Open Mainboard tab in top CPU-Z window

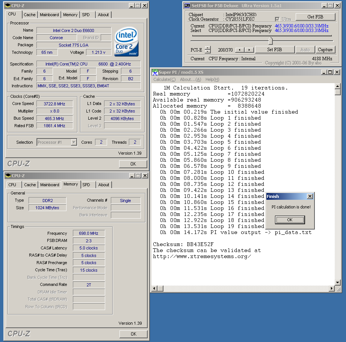tap(49, 15)
